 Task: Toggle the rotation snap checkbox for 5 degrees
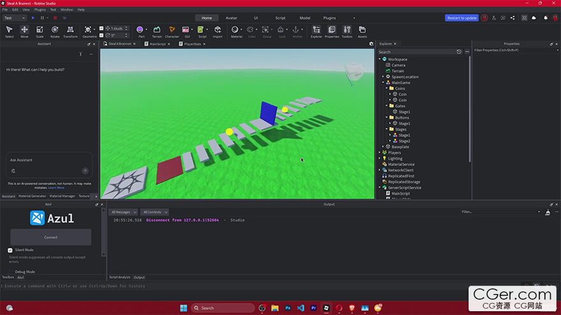pos(101,36)
